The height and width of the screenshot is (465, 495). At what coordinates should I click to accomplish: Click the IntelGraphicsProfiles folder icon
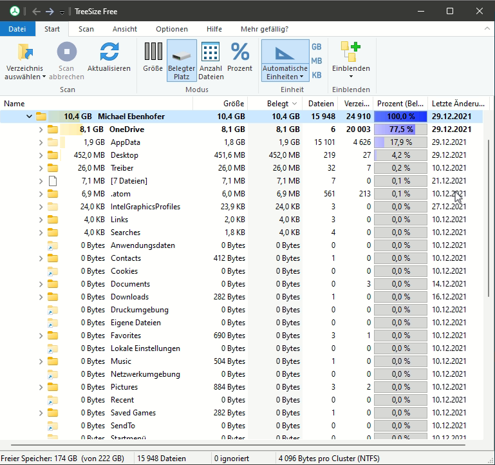pyautogui.click(x=53, y=207)
